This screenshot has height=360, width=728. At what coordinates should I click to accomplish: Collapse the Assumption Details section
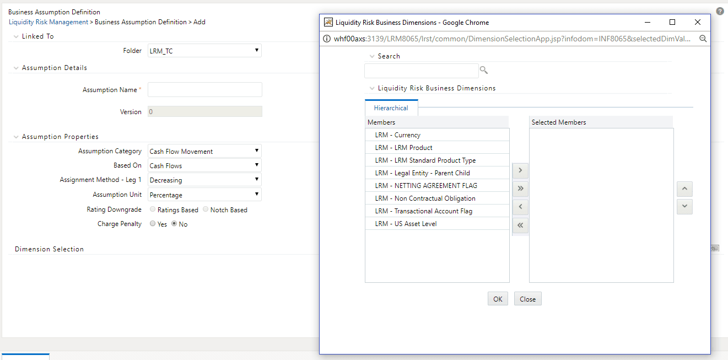(15, 68)
